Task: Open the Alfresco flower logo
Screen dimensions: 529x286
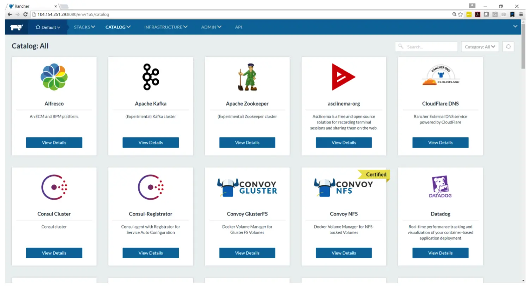Action: point(54,77)
